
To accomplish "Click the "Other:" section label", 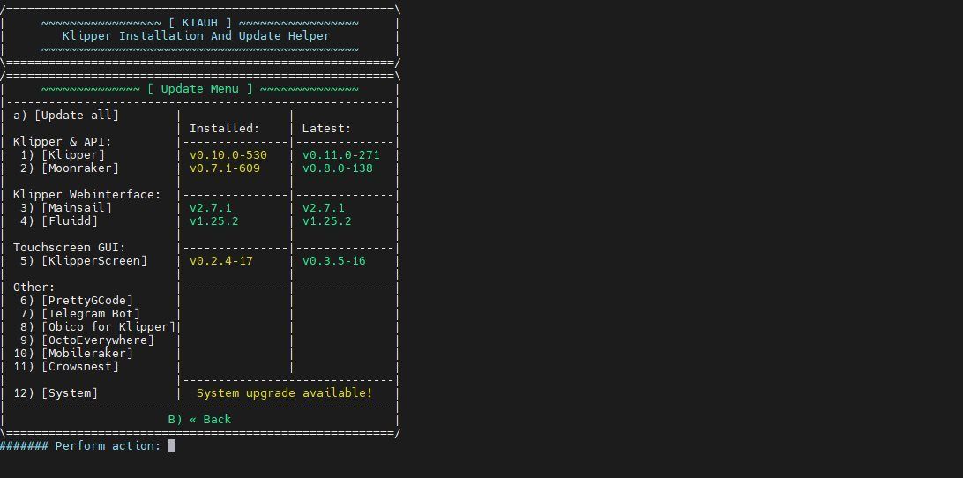I will [x=34, y=288].
